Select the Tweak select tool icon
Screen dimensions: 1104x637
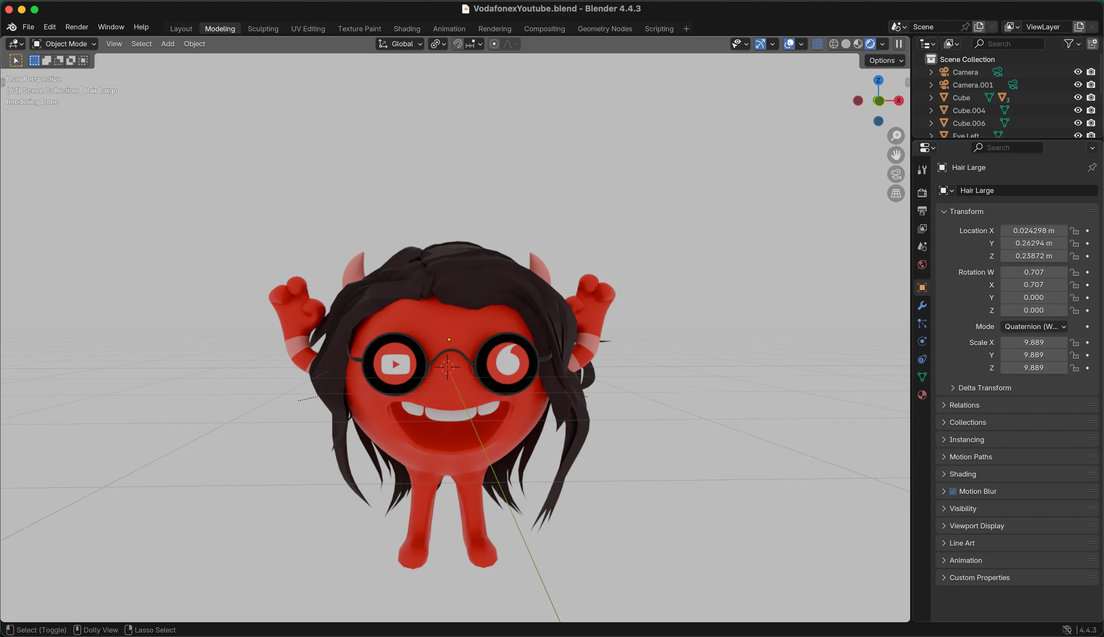click(16, 60)
